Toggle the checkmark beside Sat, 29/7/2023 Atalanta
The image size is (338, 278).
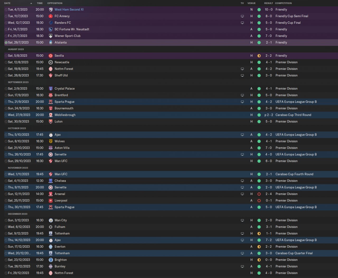6,42
